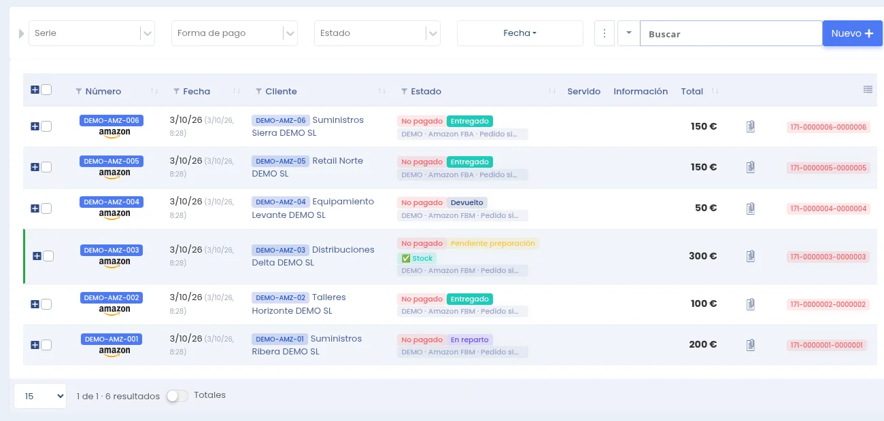Click the En reparto status tag
Viewport: 884px width, 421px height.
(x=469, y=340)
